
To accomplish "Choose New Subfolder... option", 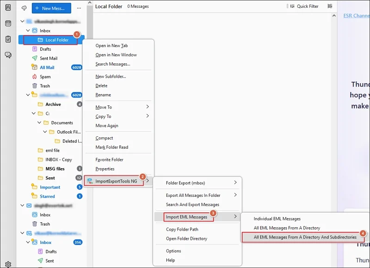I will (111, 76).
